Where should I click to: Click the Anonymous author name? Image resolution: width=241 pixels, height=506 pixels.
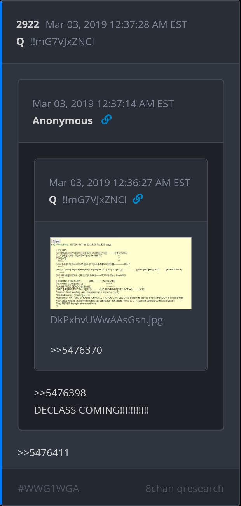(63, 121)
